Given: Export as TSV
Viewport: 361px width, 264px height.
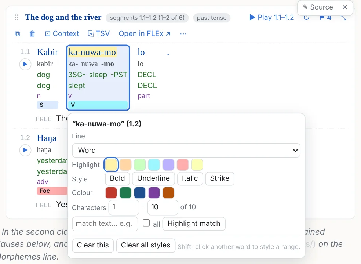Looking at the screenshot, I should pyautogui.click(x=99, y=34).
